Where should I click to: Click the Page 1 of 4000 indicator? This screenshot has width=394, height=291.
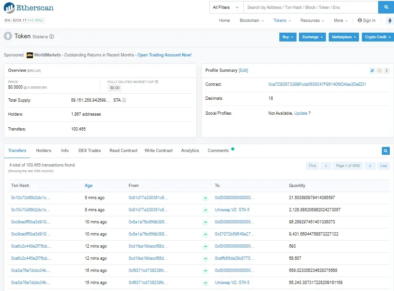(x=348, y=166)
